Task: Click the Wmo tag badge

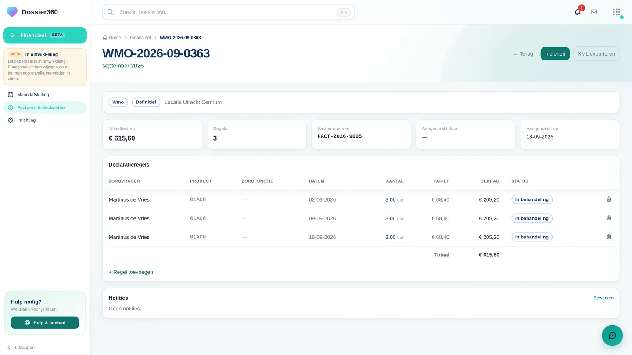Action: pos(118,102)
